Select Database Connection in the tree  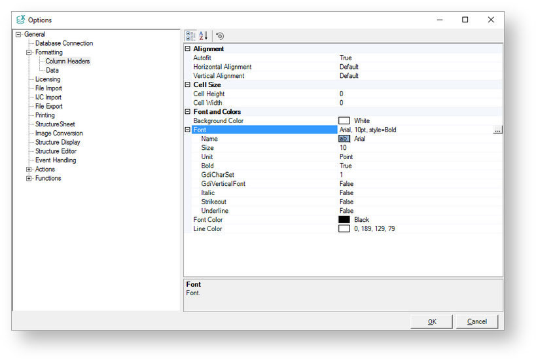[64, 43]
